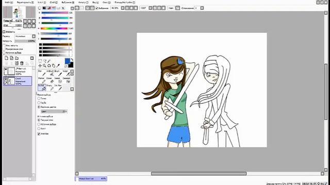Activate the rotate view tool
The height and width of the screenshot is (185, 330).
[49, 66]
